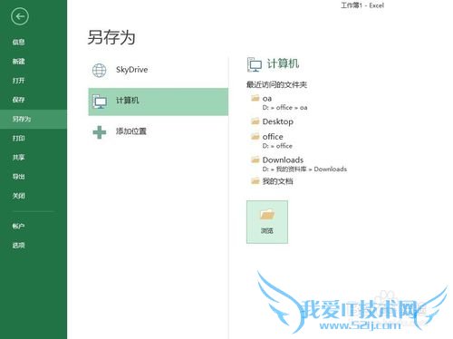This screenshot has width=453, height=339.
Task: Click the large 计算机 header icon on right
Action: [x=255, y=64]
